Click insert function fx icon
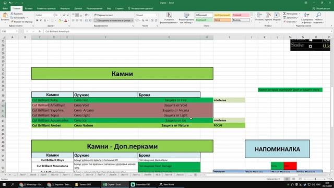The image size is (334, 188). 40,31
